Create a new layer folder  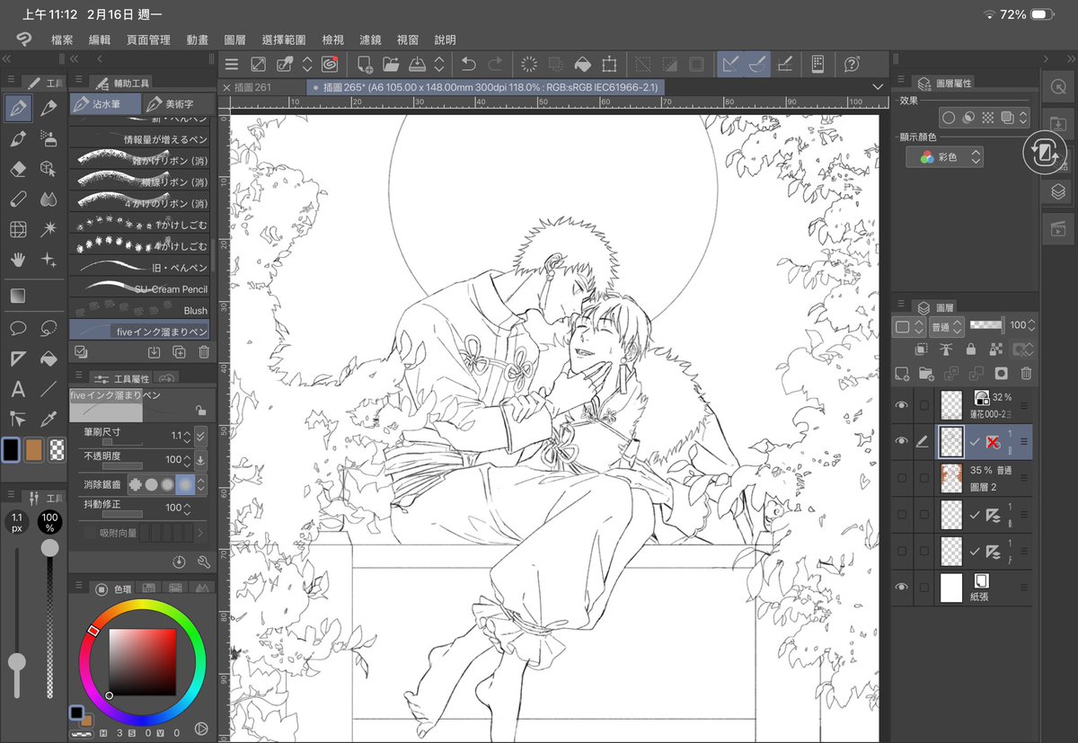click(926, 373)
